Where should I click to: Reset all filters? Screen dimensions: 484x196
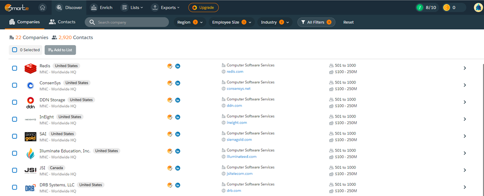point(348,22)
